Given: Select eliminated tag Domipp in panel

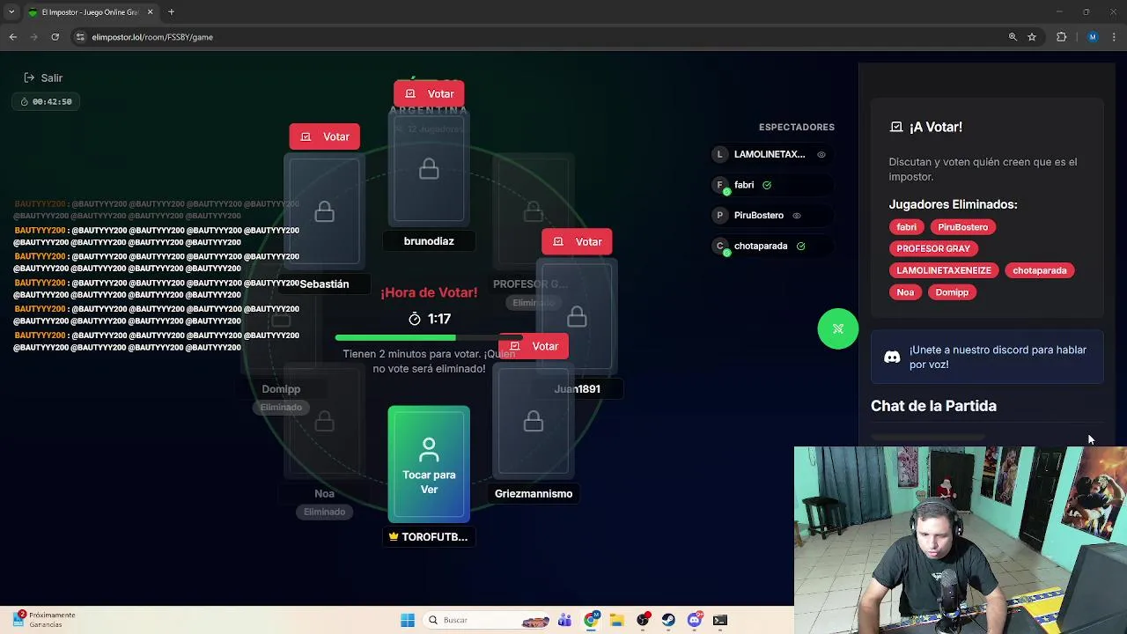Looking at the screenshot, I should (x=952, y=292).
